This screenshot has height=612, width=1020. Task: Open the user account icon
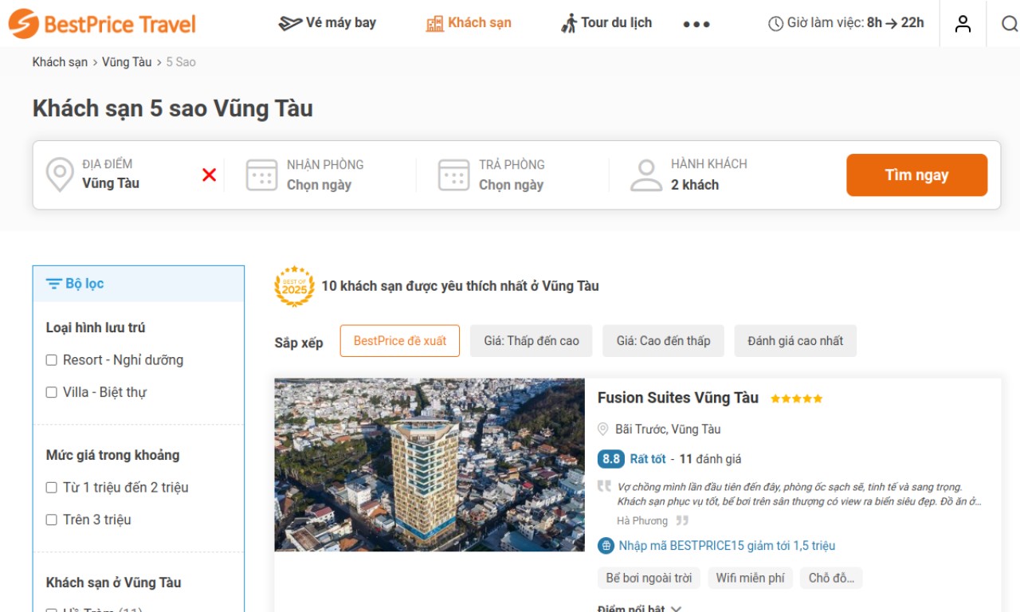tap(963, 24)
